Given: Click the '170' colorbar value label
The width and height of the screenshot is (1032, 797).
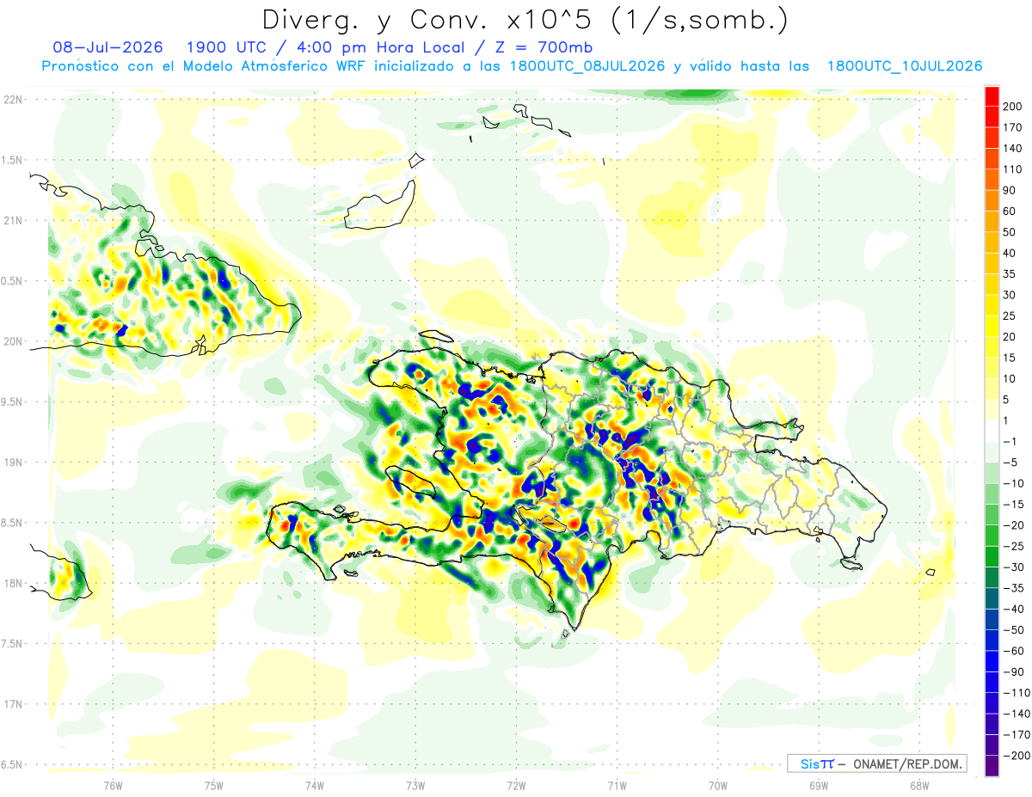Looking at the screenshot, I should tap(1012, 127).
